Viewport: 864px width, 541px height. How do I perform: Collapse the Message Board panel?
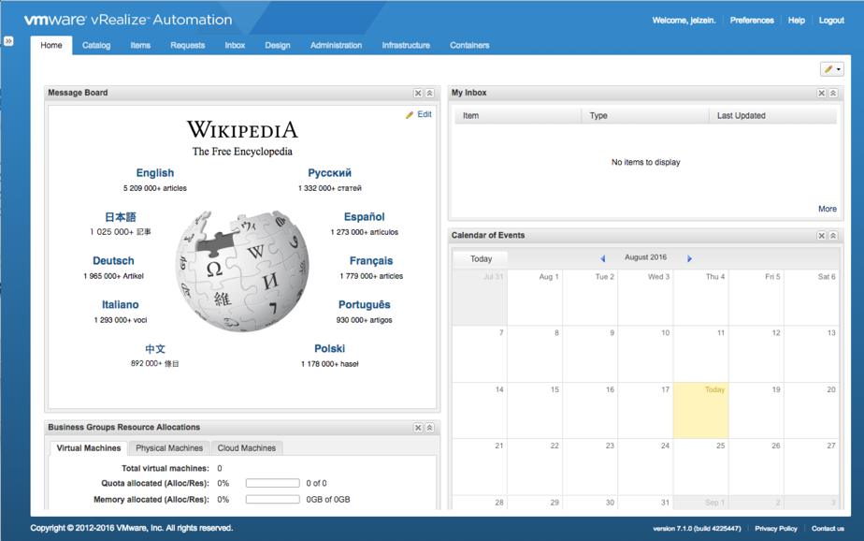430,94
